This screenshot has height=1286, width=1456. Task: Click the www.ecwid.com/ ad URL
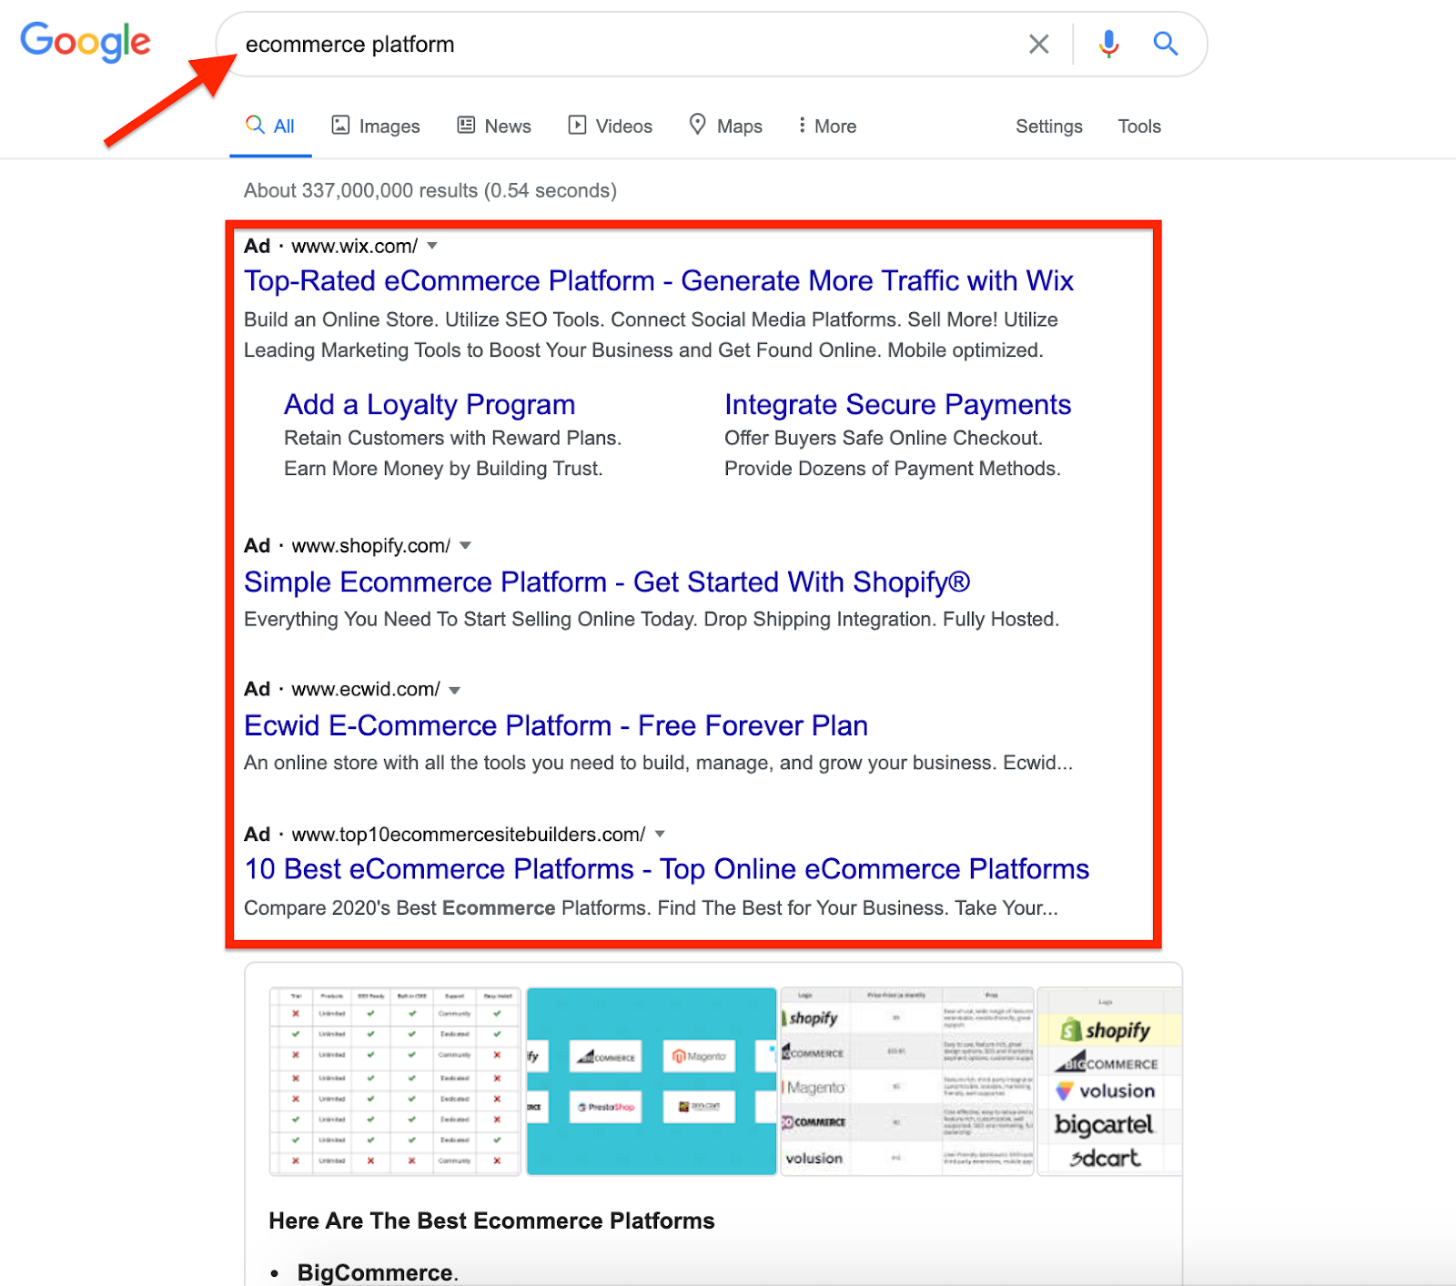(x=366, y=689)
